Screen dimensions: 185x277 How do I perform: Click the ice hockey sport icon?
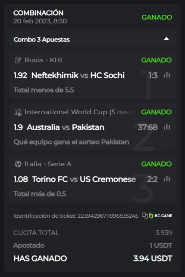pyautogui.click(x=18, y=60)
